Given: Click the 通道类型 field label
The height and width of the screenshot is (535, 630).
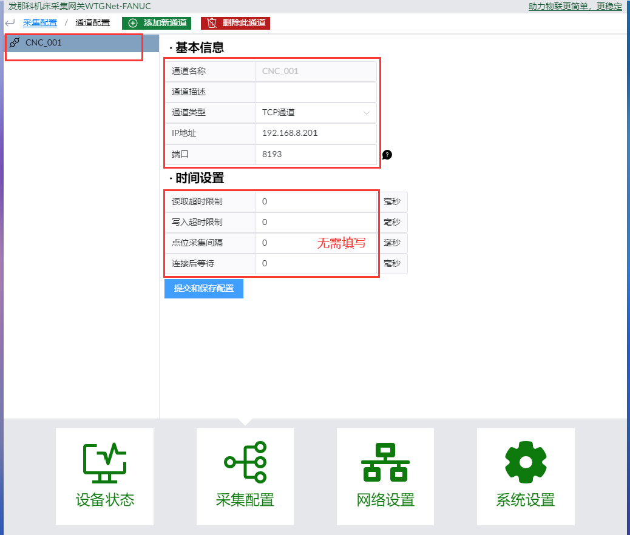Looking at the screenshot, I should [x=188, y=112].
